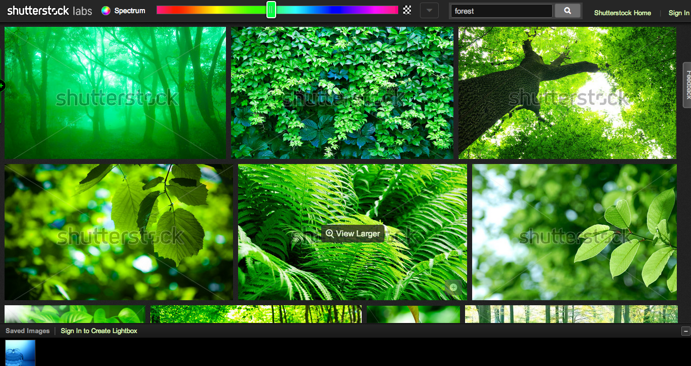Add the fern image with its plus icon

(453, 288)
